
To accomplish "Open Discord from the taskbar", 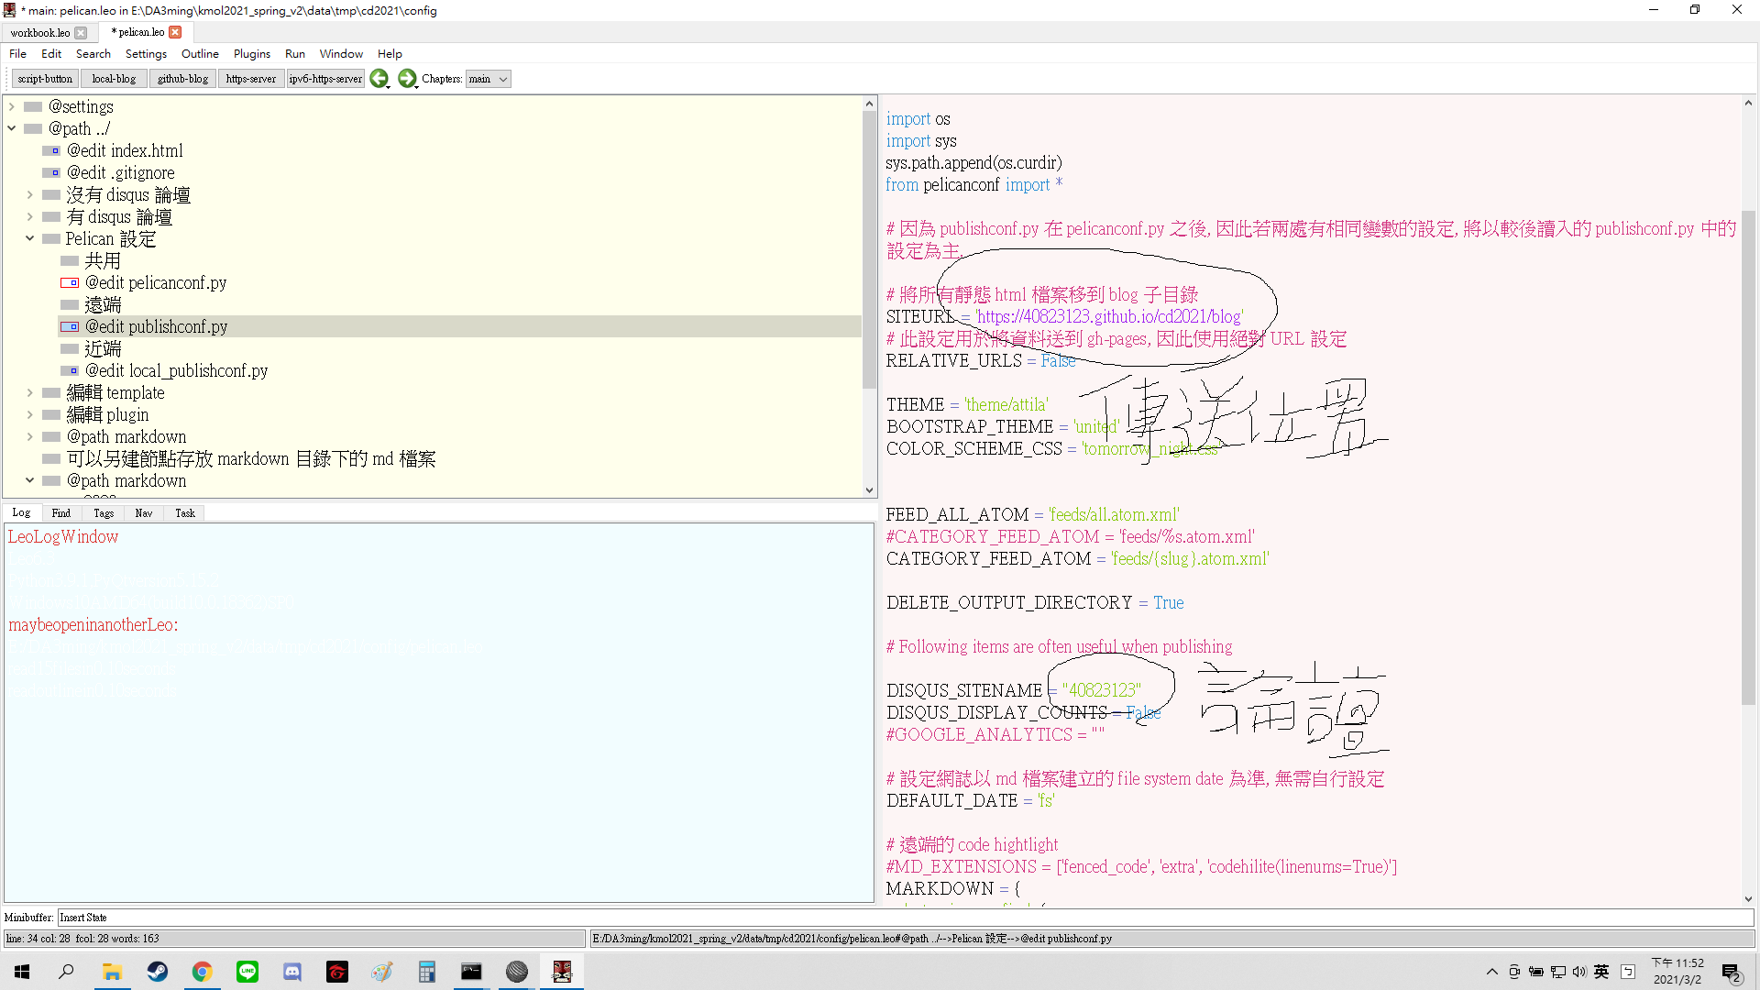I will click(x=292, y=972).
